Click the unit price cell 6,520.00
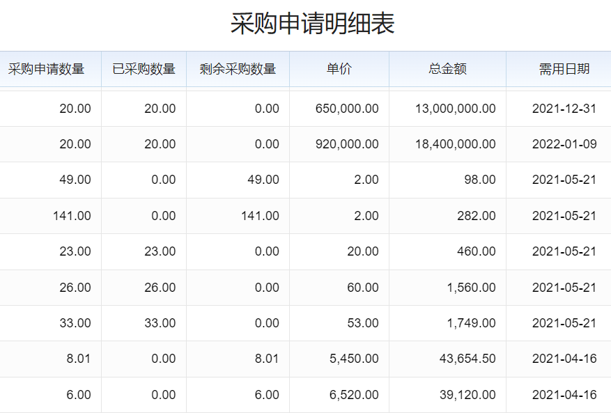 [354, 395]
